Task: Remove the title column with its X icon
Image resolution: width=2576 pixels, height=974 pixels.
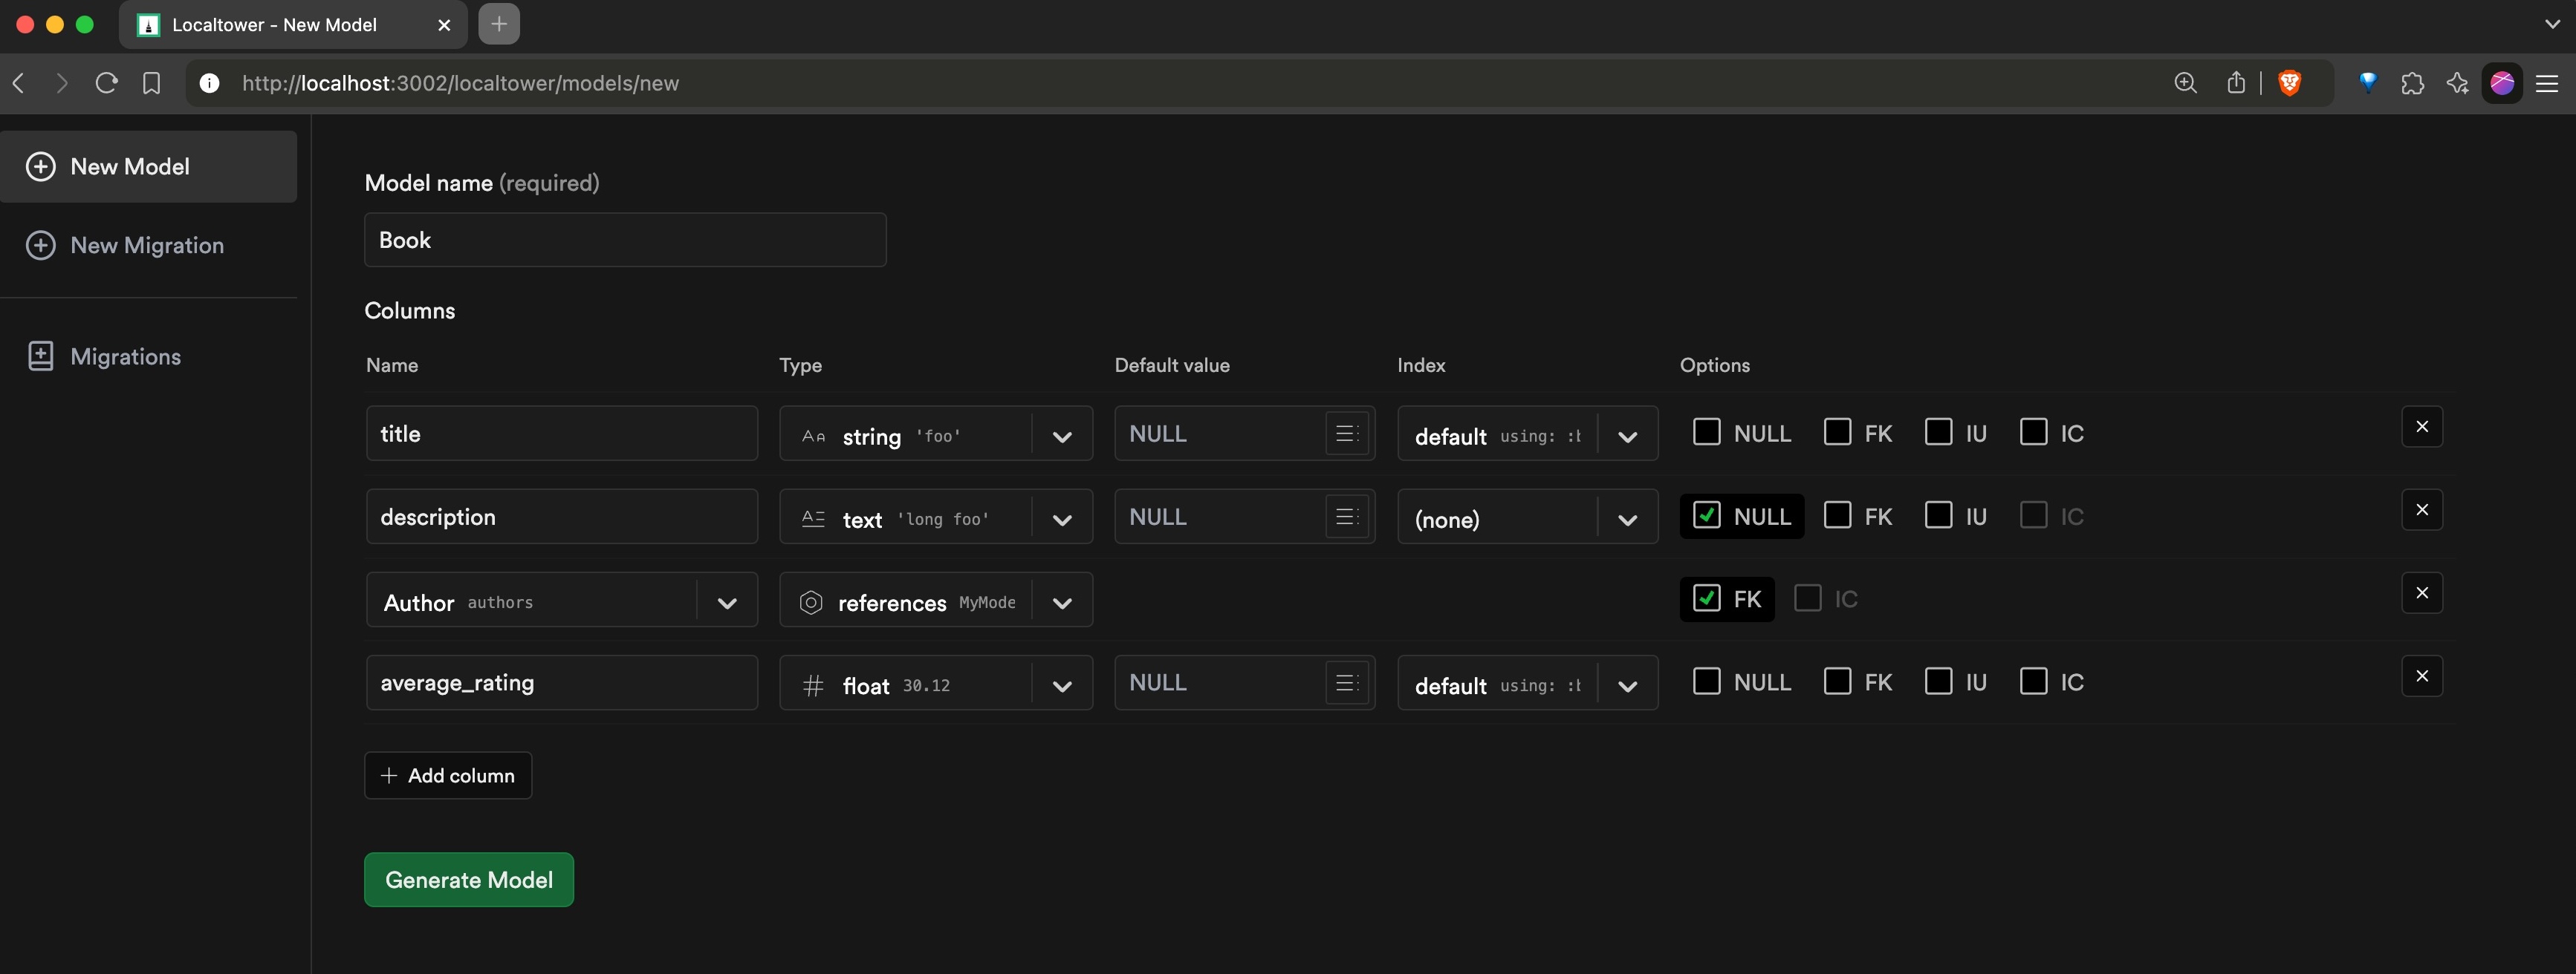Action: [2421, 427]
